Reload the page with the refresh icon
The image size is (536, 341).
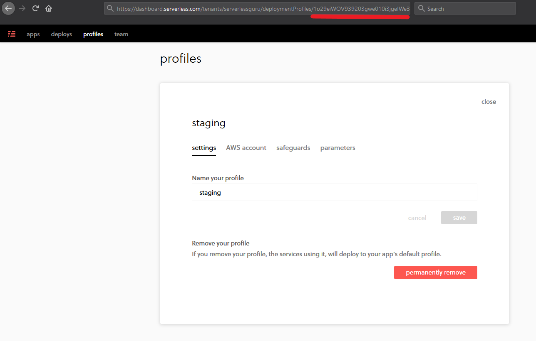tap(36, 8)
